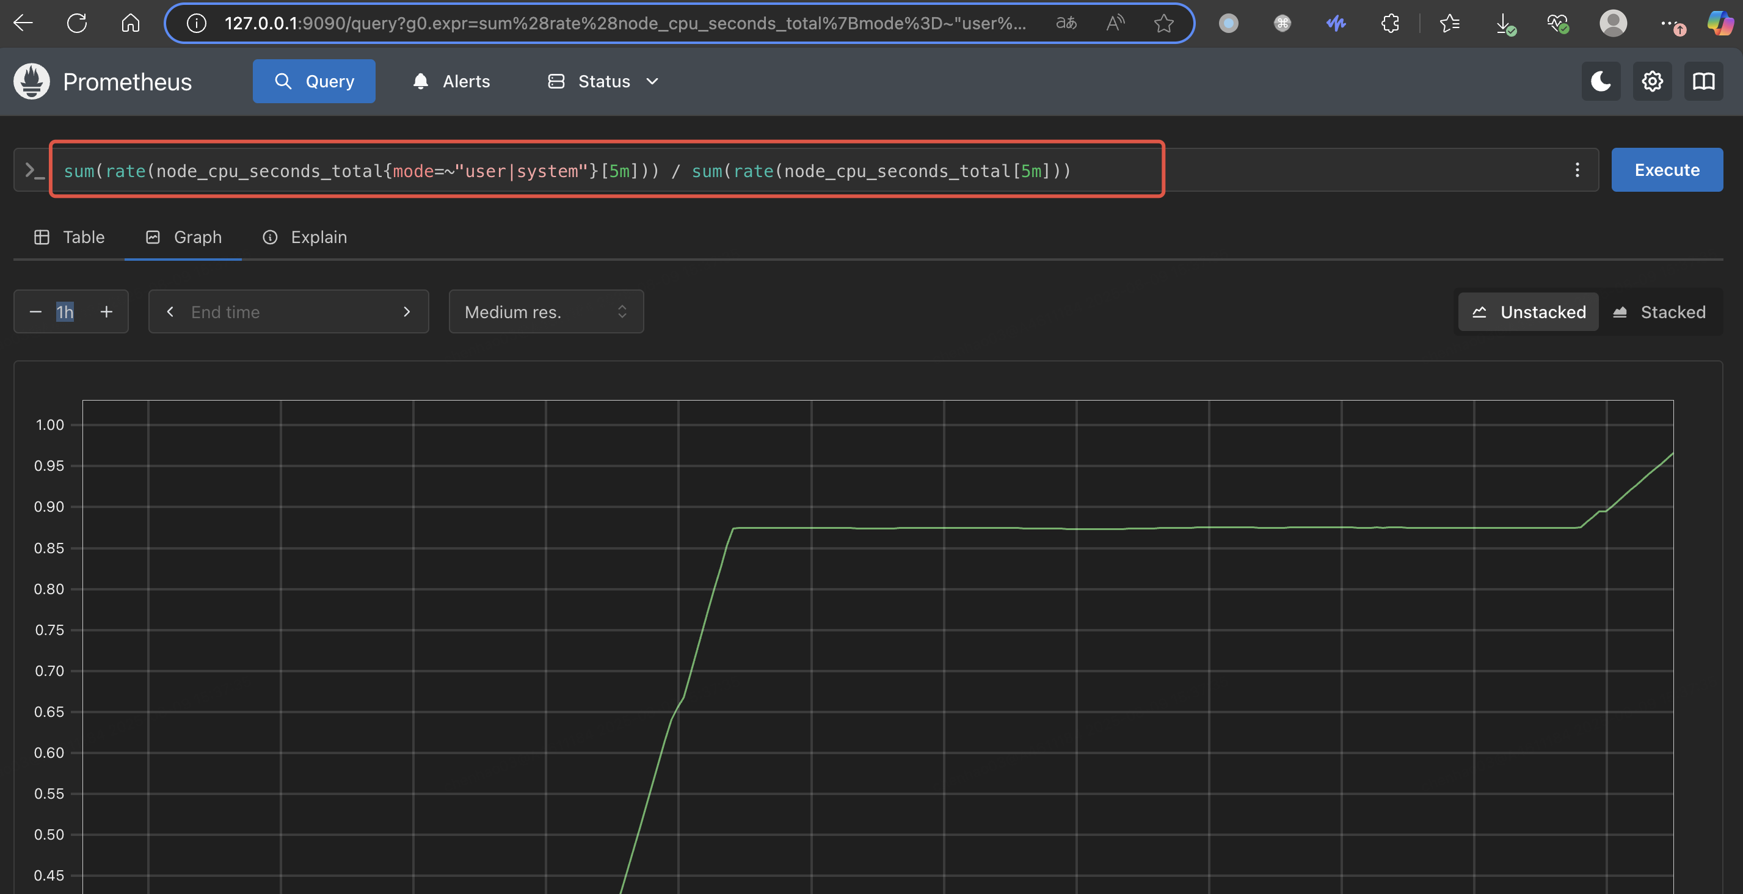This screenshot has width=1743, height=894.
Task: Move end time later
Action: click(407, 312)
